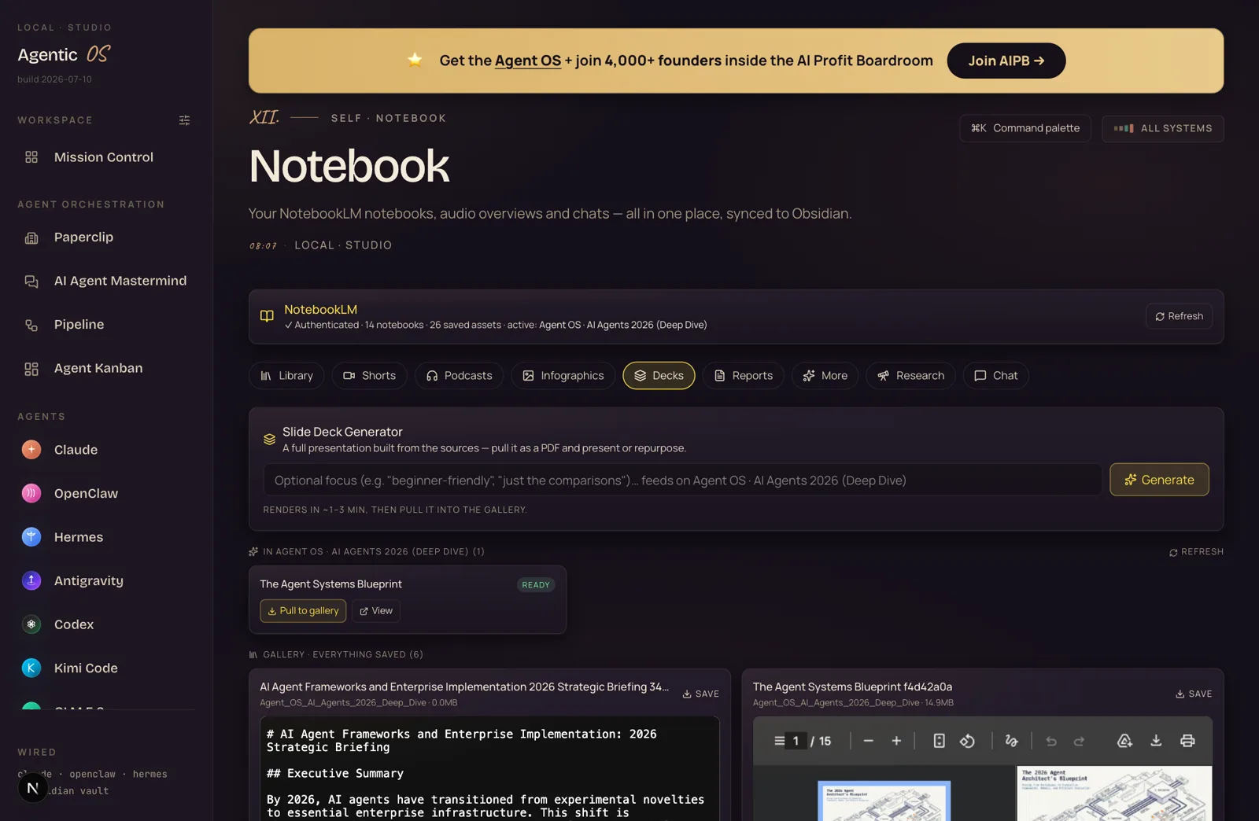Go to AI Agent Mastermind
Screen dimensions: 1259x821
120,281
